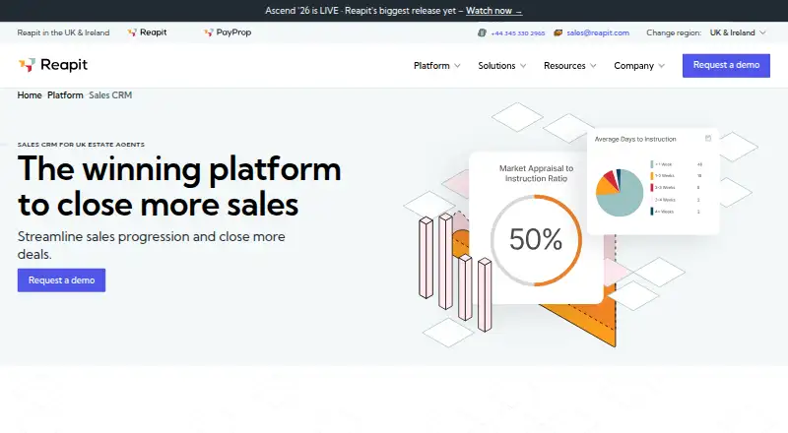Click Reapit in the UK & Ireland text
Image resolution: width=788 pixels, height=433 pixels.
tap(63, 32)
